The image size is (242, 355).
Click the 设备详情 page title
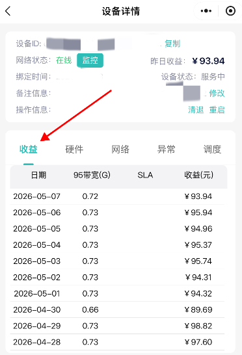(121, 11)
